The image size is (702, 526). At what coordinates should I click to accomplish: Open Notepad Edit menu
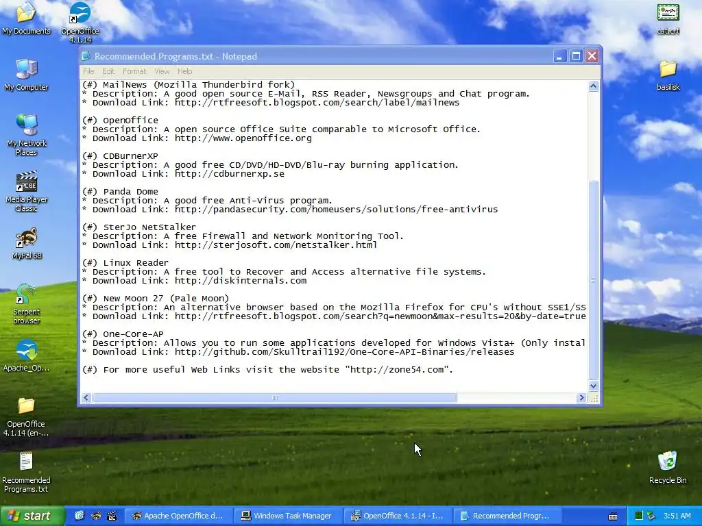pyautogui.click(x=108, y=71)
